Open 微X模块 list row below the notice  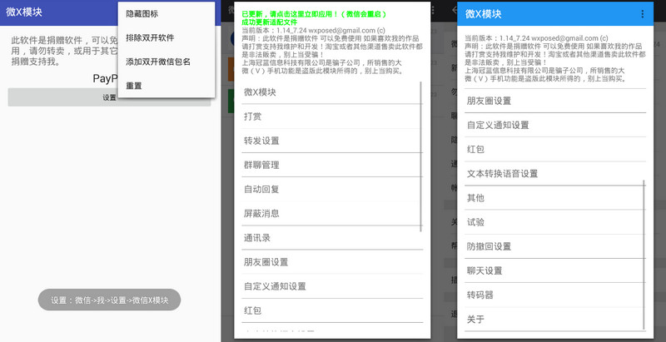click(x=332, y=92)
